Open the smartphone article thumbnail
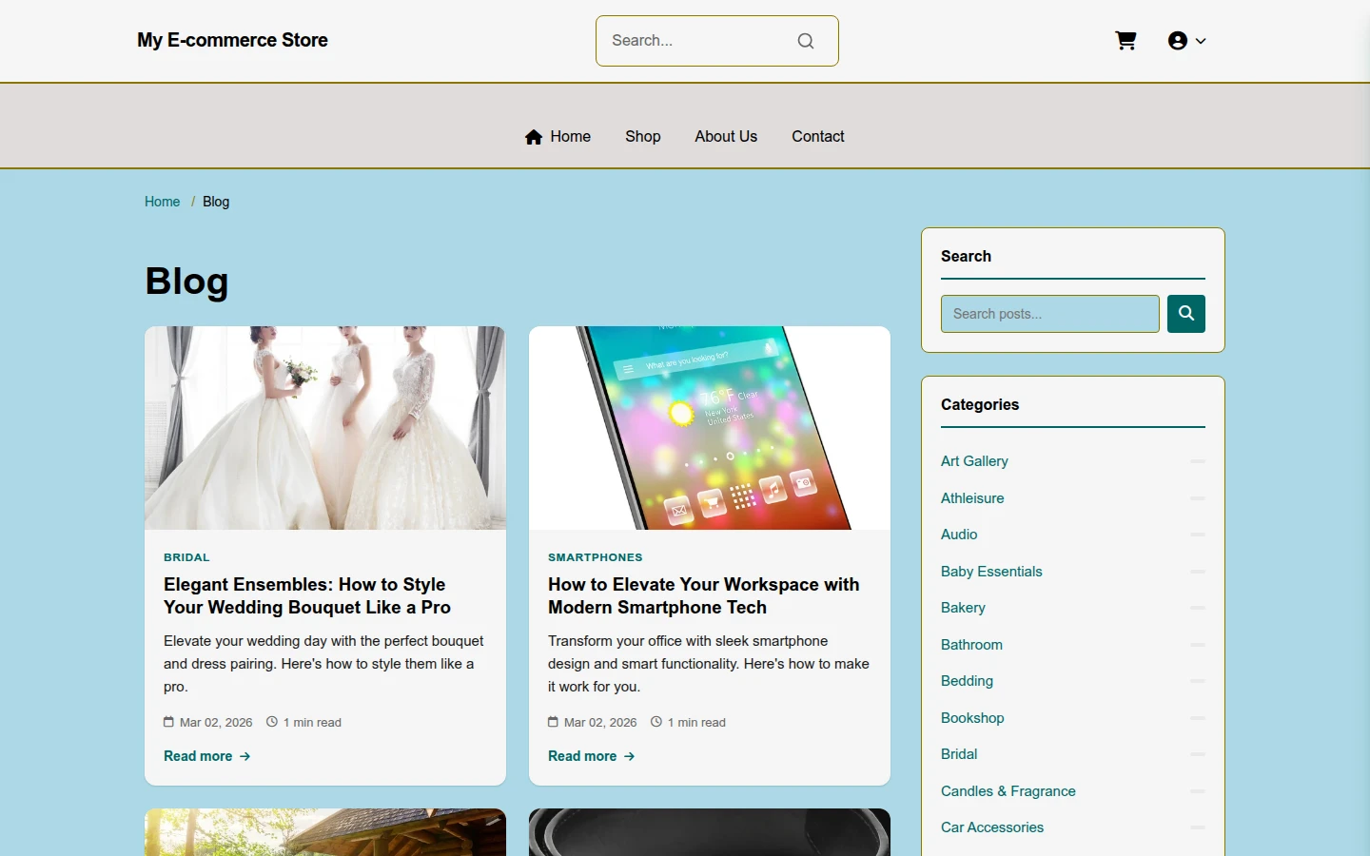This screenshot has height=856, width=1370. coord(710,428)
